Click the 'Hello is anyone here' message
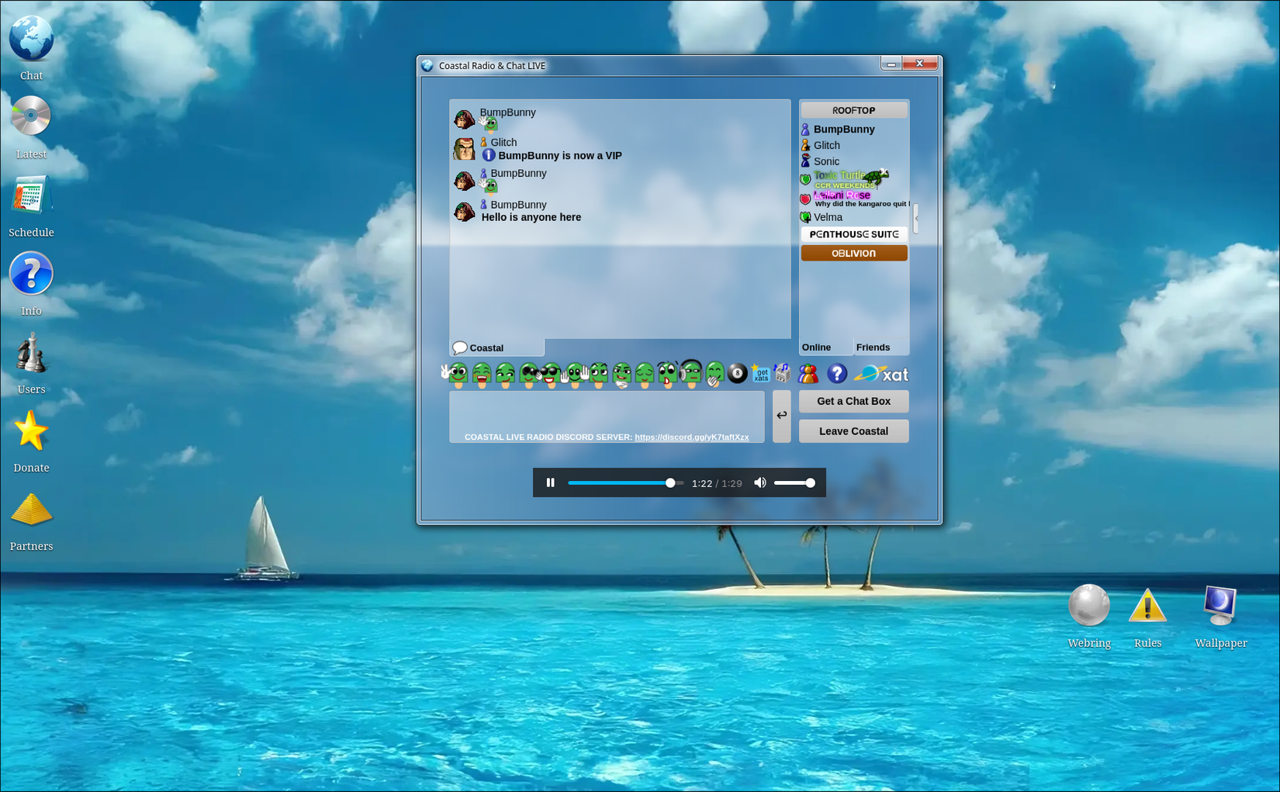 click(531, 217)
